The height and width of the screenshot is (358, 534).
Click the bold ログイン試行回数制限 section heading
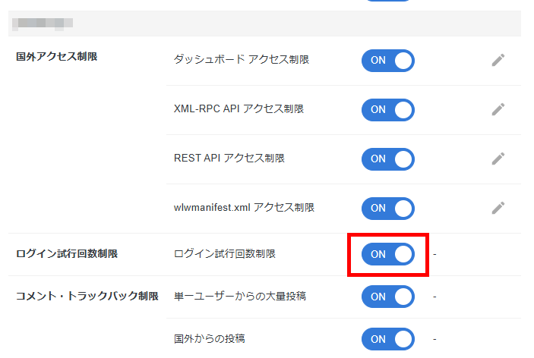[x=67, y=254]
